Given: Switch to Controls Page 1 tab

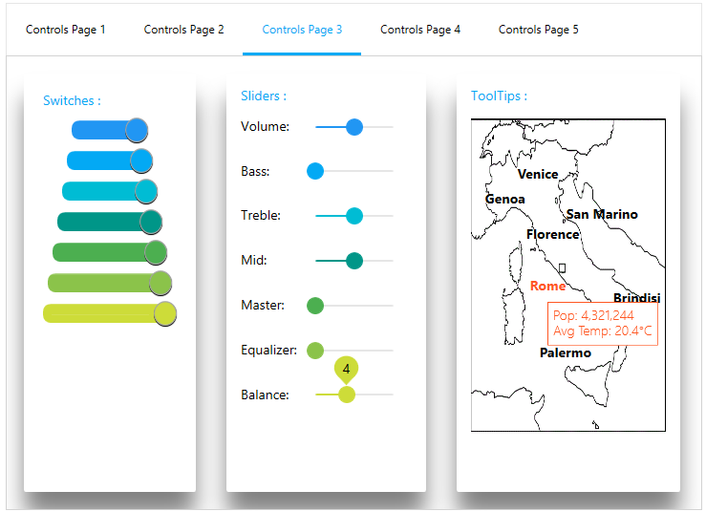Looking at the screenshot, I should click(x=66, y=30).
